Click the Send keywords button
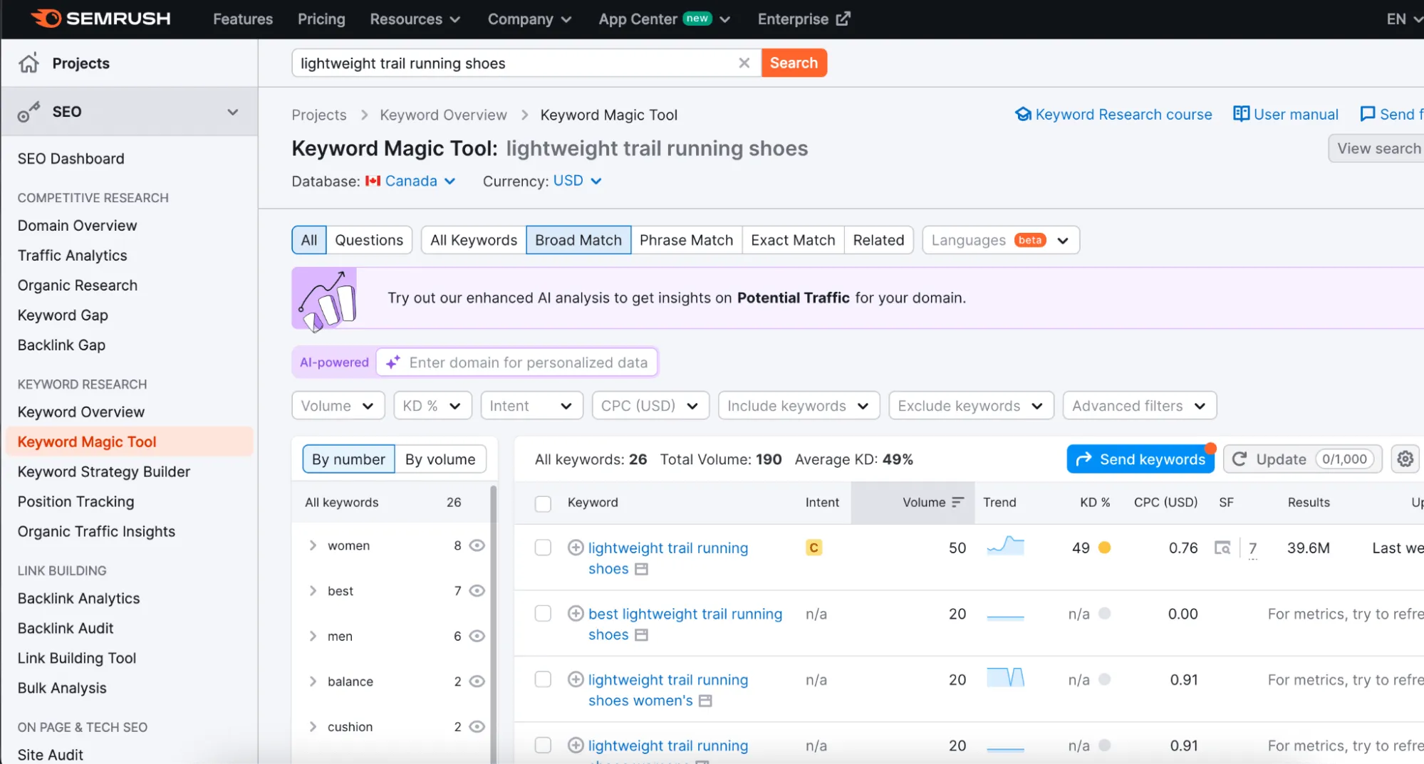Image resolution: width=1424 pixels, height=764 pixels. click(x=1140, y=459)
